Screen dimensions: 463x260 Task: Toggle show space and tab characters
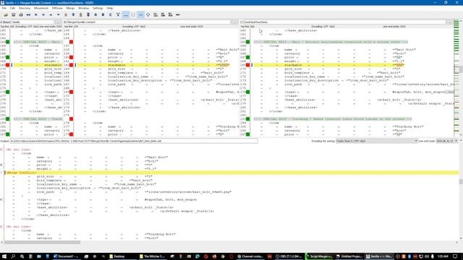[x=125, y=14]
